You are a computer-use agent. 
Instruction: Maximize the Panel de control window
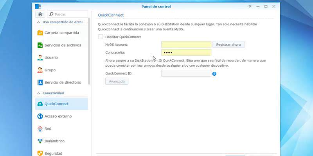266,7
